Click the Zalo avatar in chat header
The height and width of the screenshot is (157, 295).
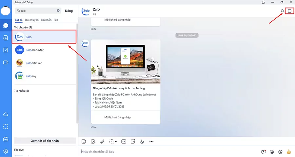(86, 11)
